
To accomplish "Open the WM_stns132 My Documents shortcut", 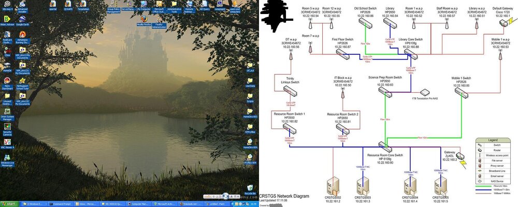I will [22, 99].
